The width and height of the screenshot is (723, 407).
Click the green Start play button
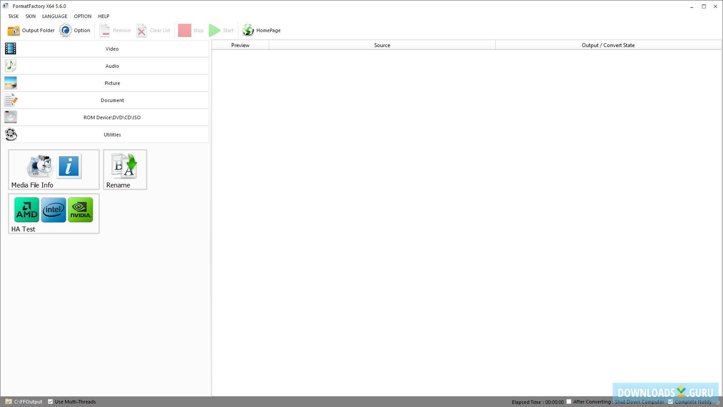coord(215,30)
